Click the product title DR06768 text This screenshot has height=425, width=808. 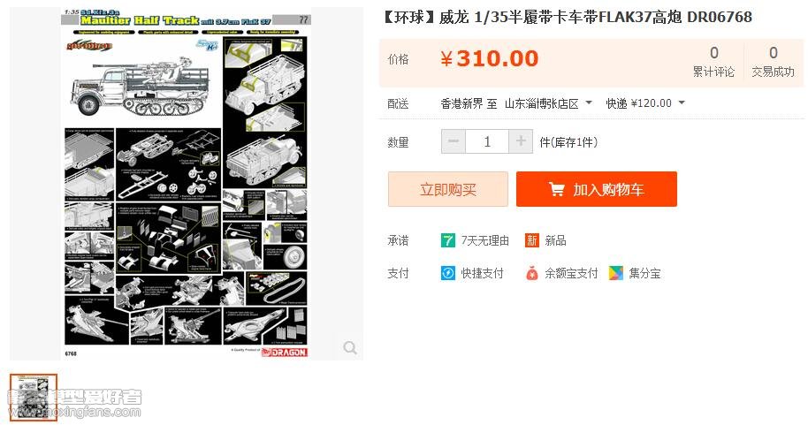[x=720, y=17]
